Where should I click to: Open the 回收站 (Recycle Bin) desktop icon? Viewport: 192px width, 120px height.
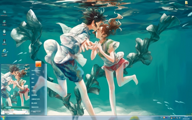[x=4, y=42]
